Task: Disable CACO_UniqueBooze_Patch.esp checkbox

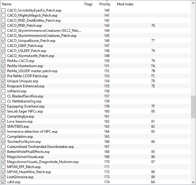Action: coord(4,41)
